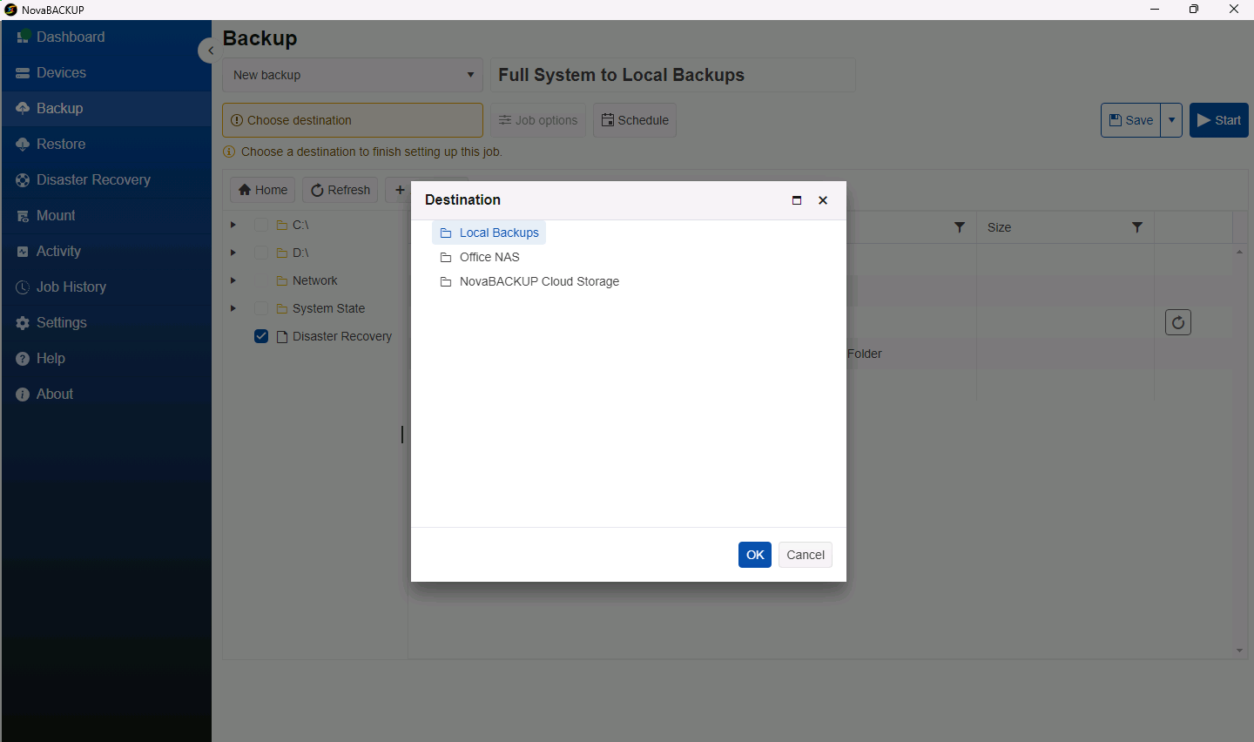Open the Schedule settings
The height and width of the screenshot is (742, 1254).
tap(635, 120)
